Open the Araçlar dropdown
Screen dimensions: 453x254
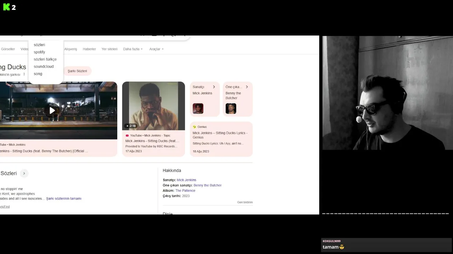coord(156,49)
